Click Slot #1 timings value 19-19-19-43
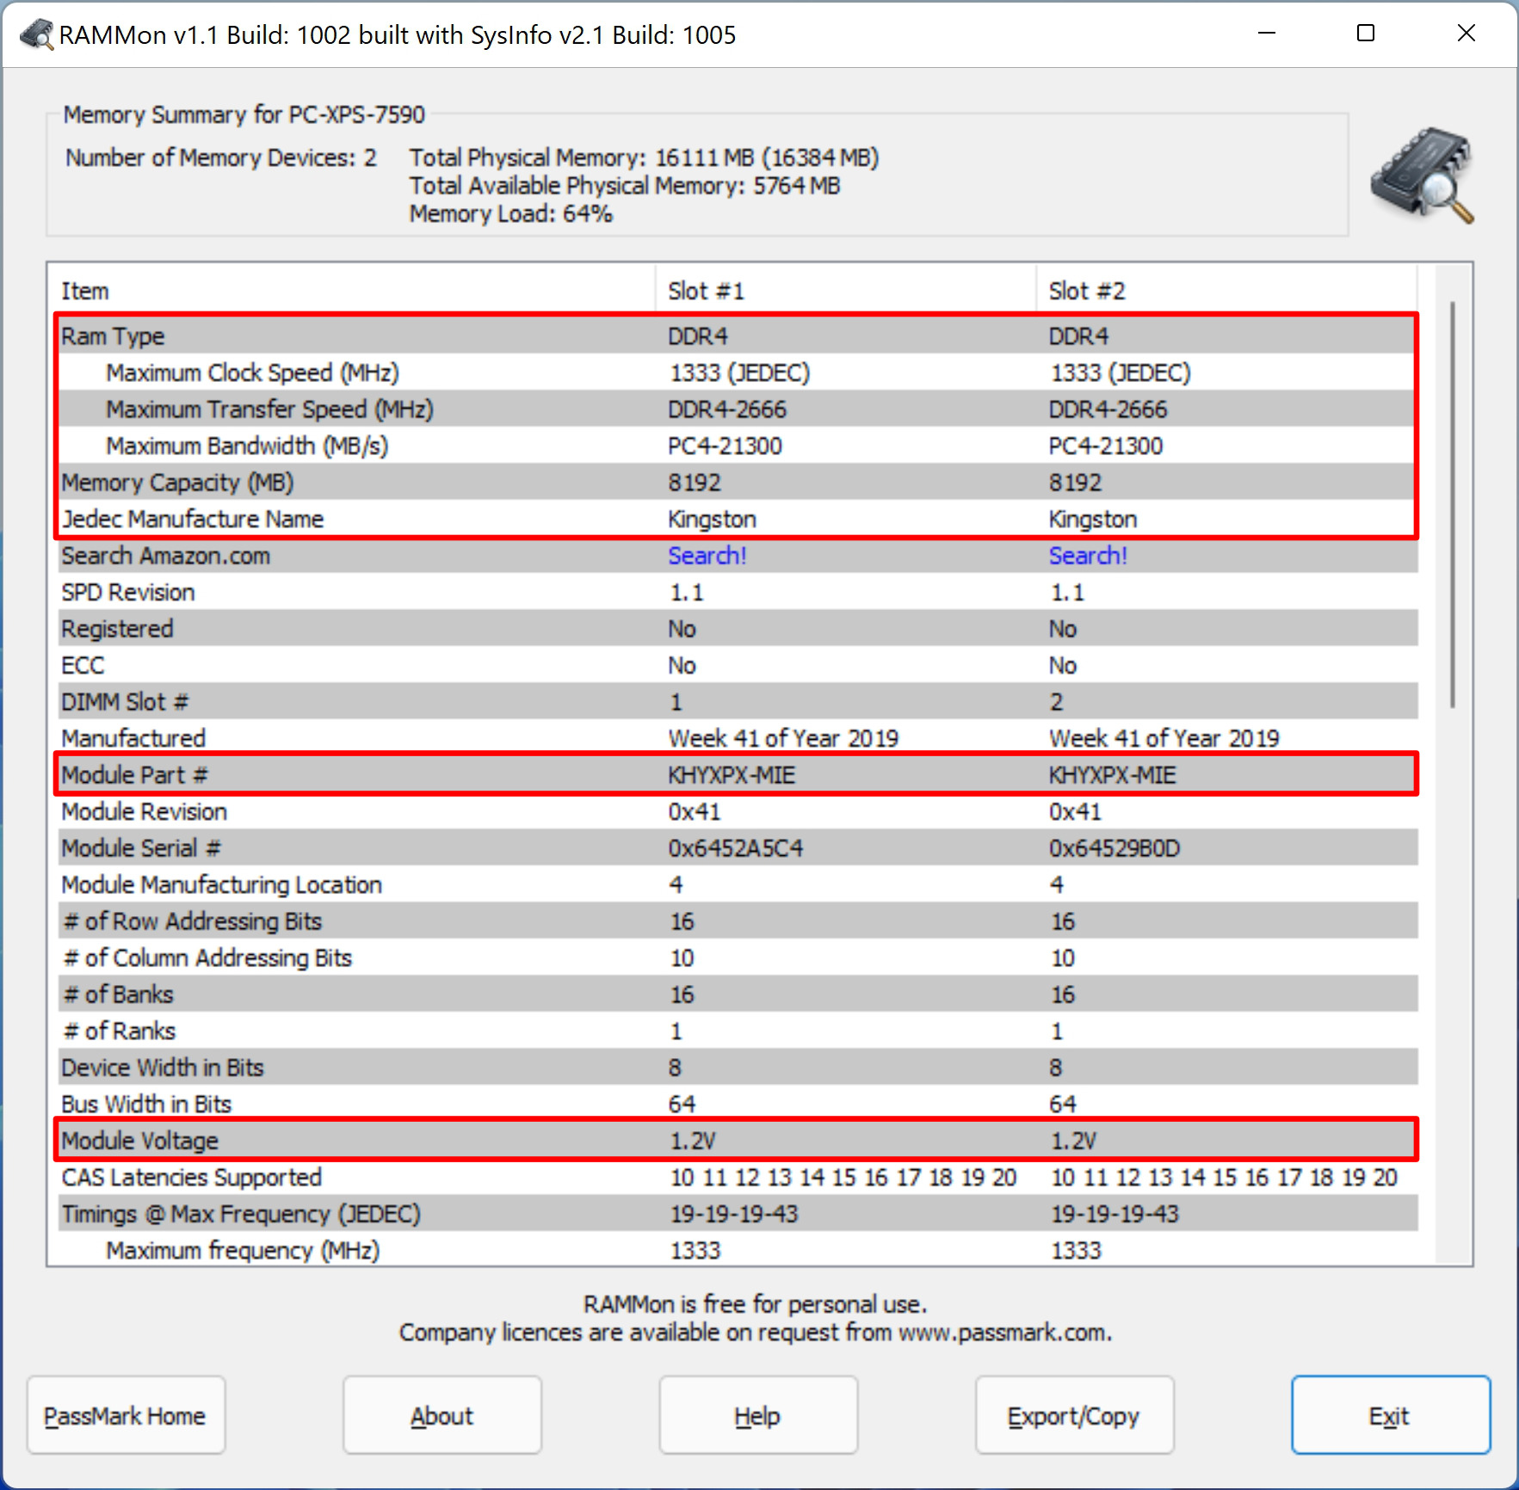 [x=734, y=1214]
